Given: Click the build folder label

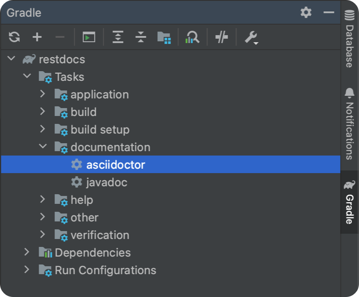Looking at the screenshot, I should (83, 112).
